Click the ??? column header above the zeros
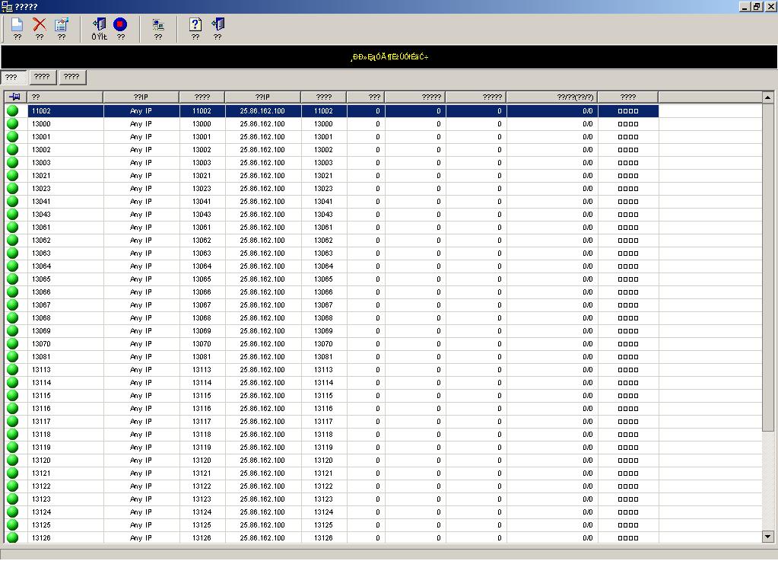This screenshot has height=561, width=778. [366, 97]
